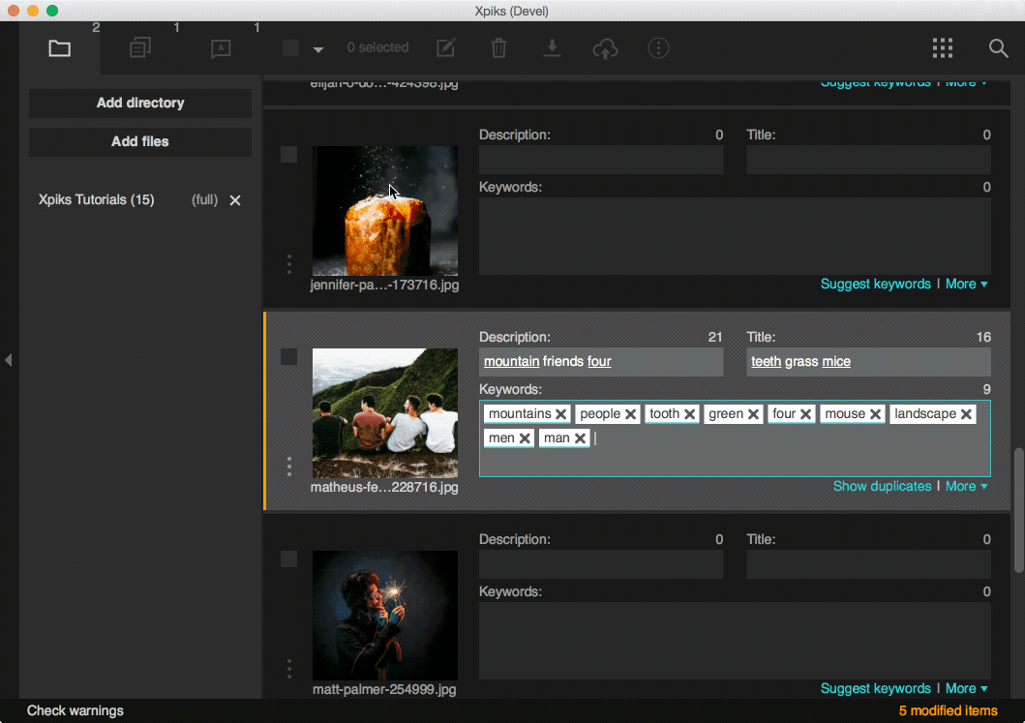The image size is (1025, 723).
Task: Switch to the second documents tab
Action: (x=140, y=48)
